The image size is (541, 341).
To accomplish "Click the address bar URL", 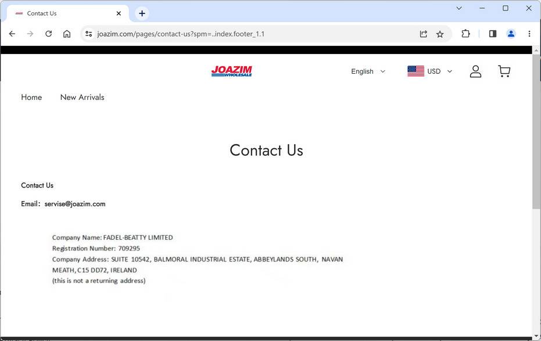I will click(x=181, y=34).
